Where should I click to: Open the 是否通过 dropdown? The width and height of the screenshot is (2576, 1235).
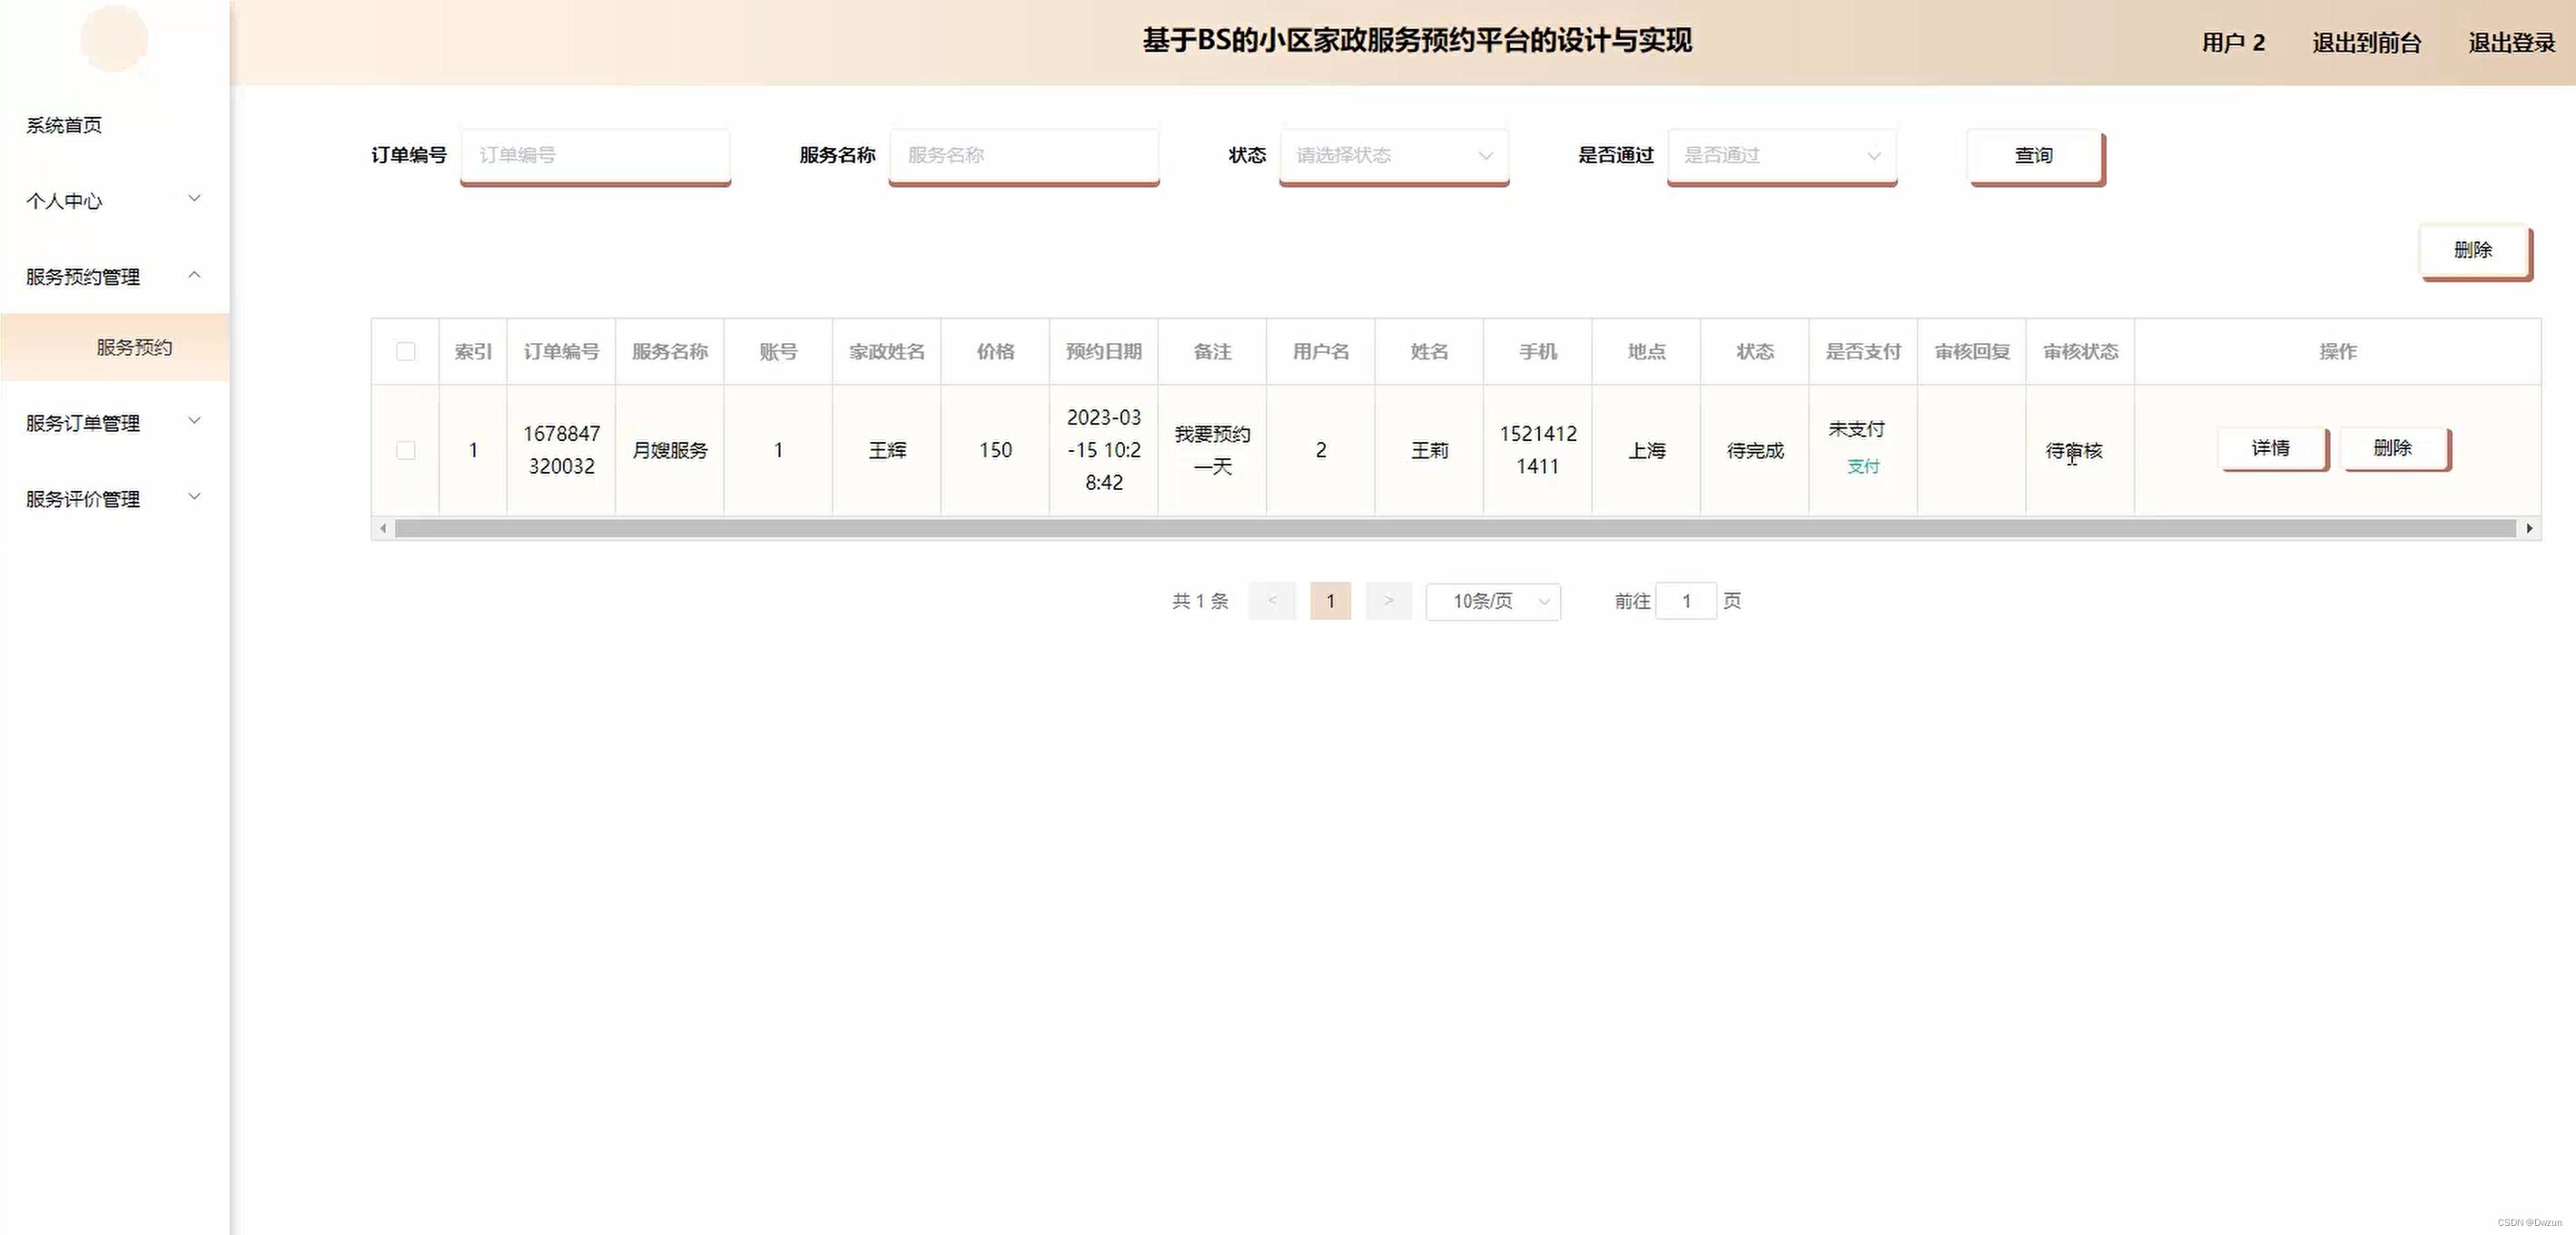pyautogui.click(x=1782, y=155)
